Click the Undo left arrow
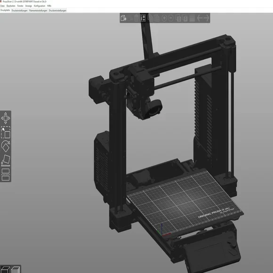 [x=200, y=18]
